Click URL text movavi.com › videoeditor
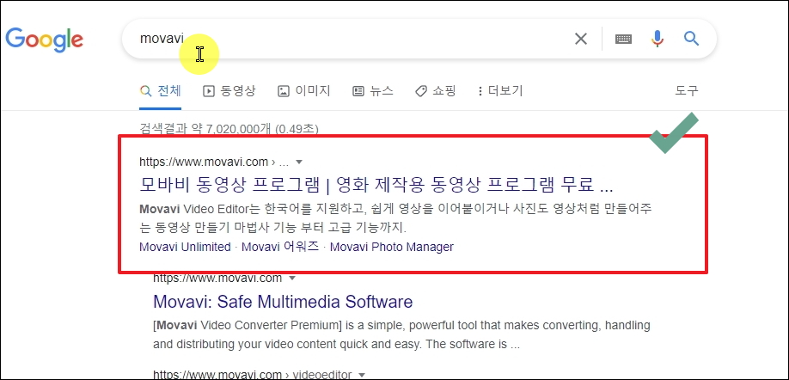 (252, 375)
